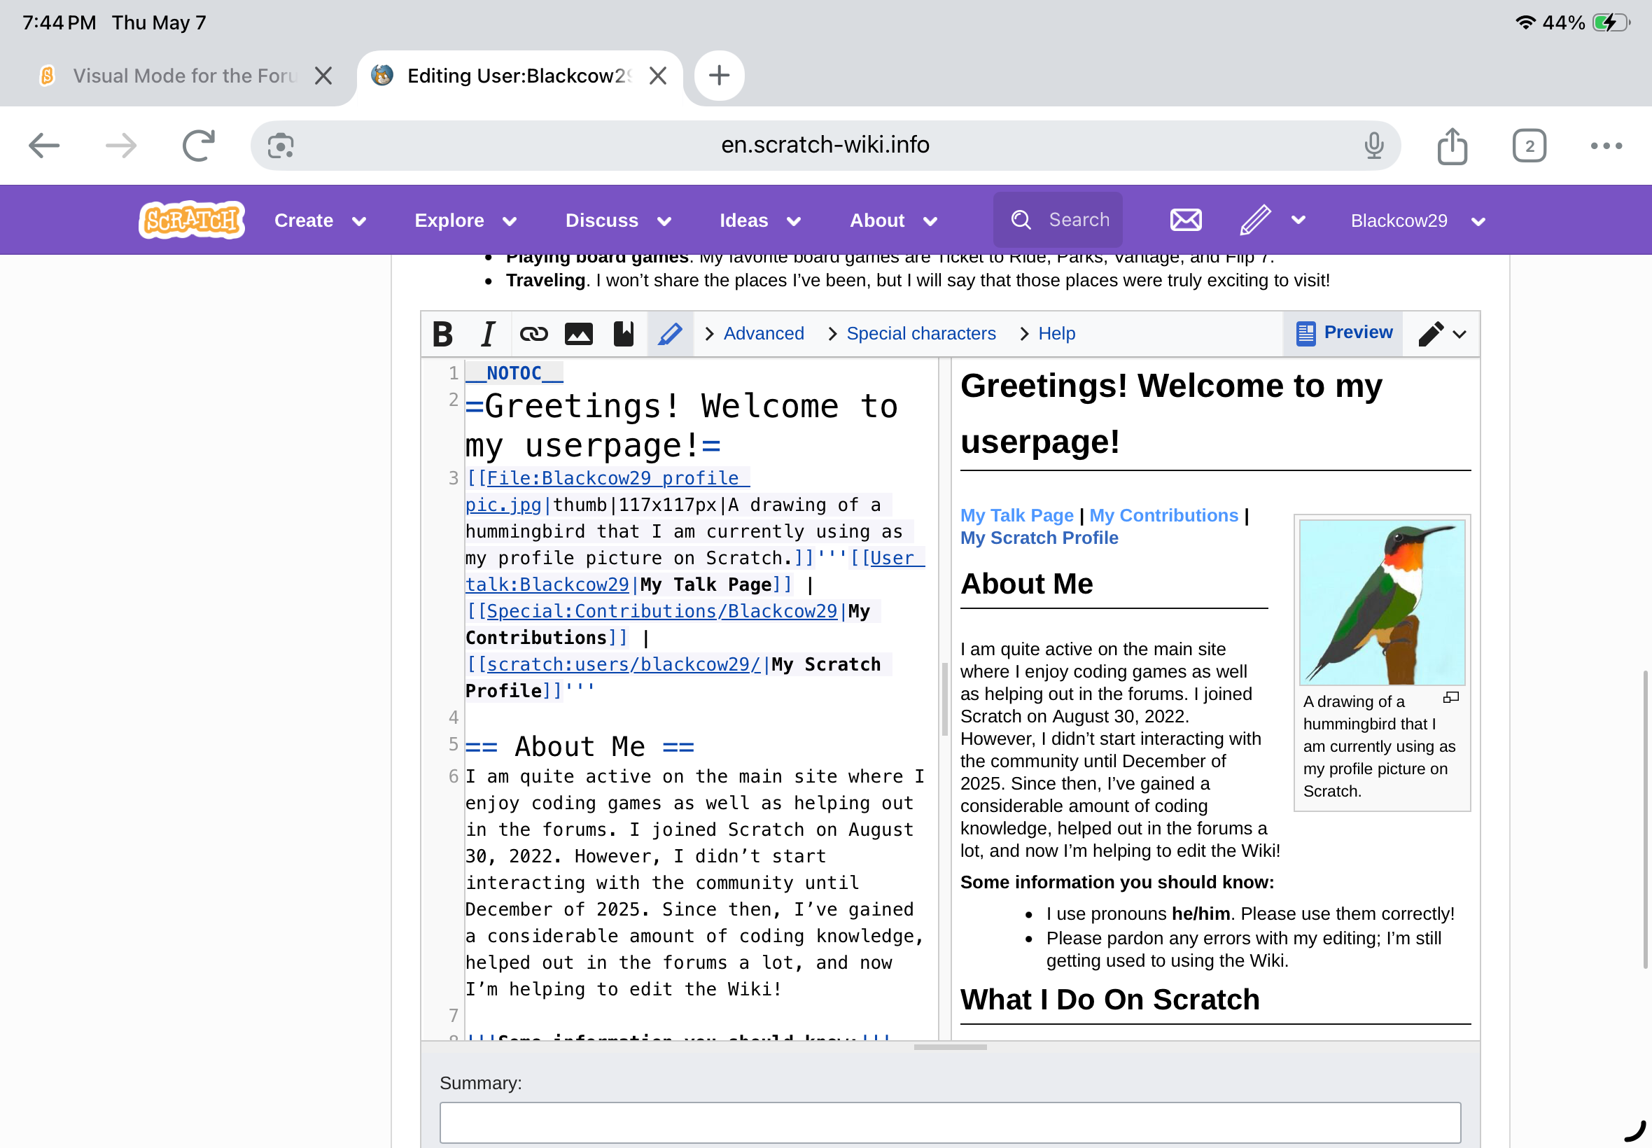Show open tabs with the tab counter
This screenshot has height=1148, width=1652.
1529,146
